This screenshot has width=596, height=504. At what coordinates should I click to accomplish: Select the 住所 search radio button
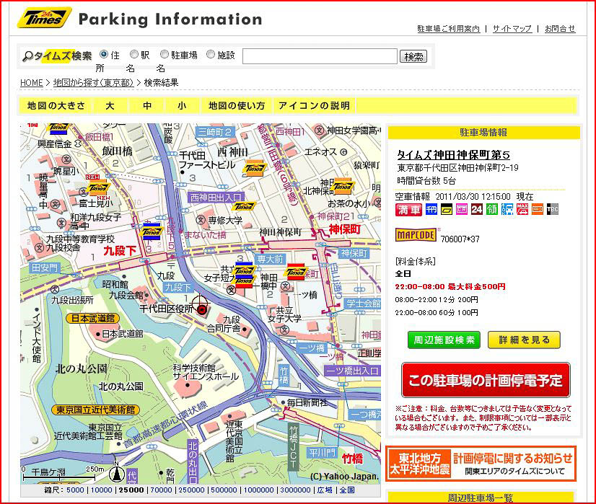pyautogui.click(x=104, y=54)
